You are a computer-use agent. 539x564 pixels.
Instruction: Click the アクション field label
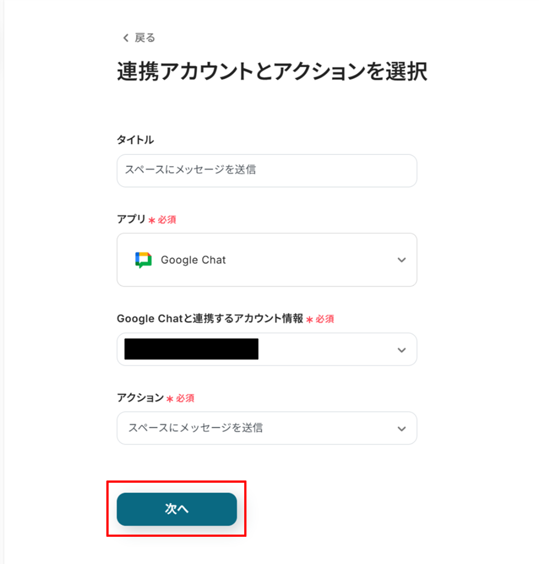[140, 398]
